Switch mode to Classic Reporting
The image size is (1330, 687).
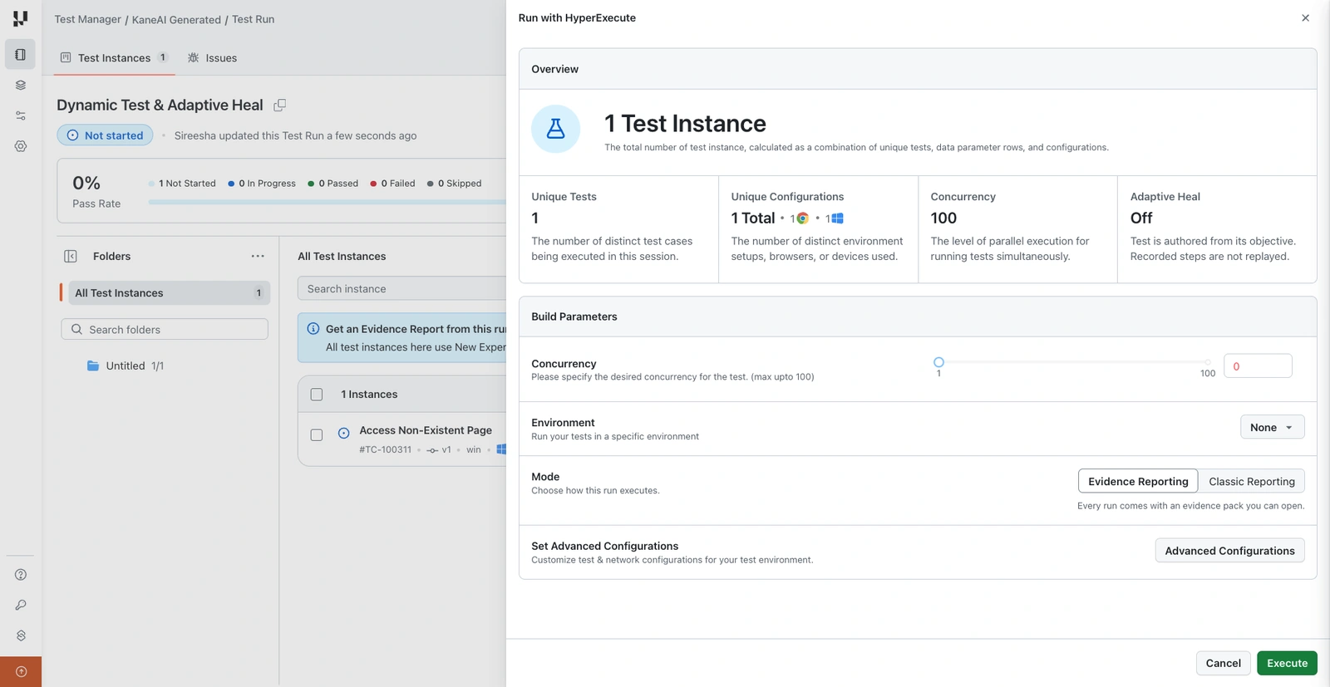tap(1252, 482)
